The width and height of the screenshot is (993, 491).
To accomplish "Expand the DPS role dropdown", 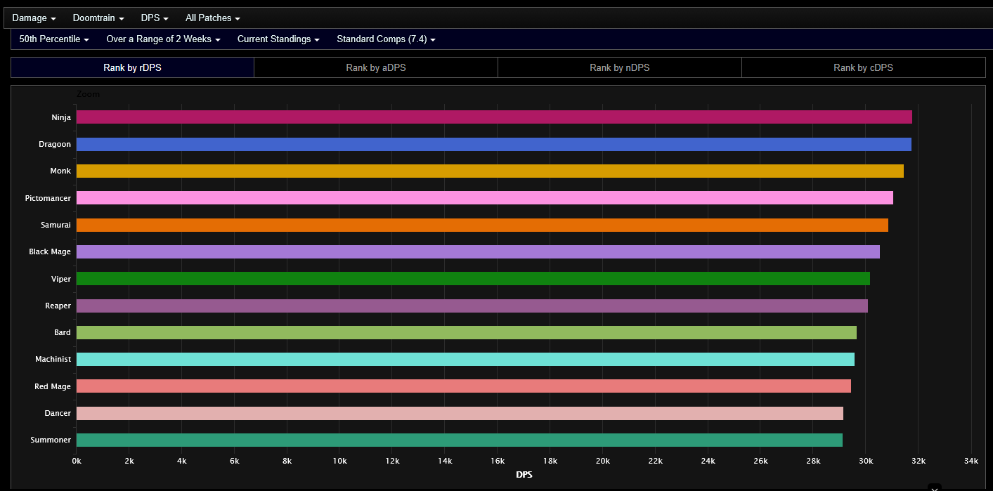I will (x=155, y=18).
